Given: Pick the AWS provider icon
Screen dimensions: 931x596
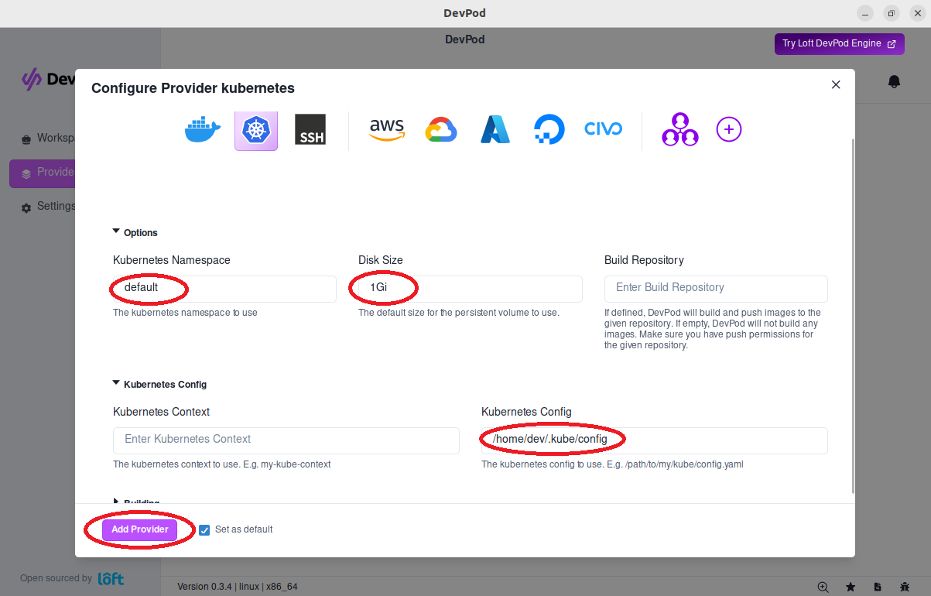Looking at the screenshot, I should (386, 130).
